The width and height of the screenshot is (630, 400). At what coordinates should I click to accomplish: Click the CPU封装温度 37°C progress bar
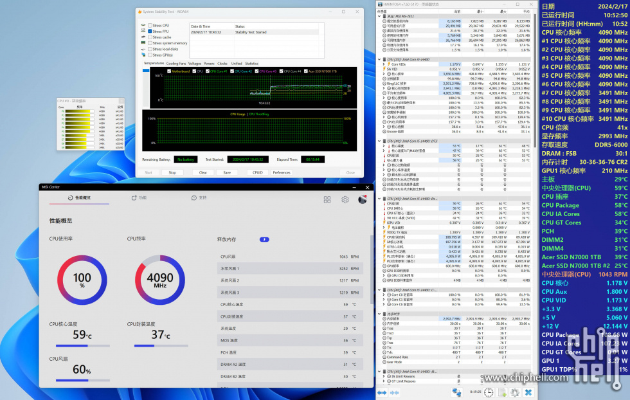coord(161,346)
